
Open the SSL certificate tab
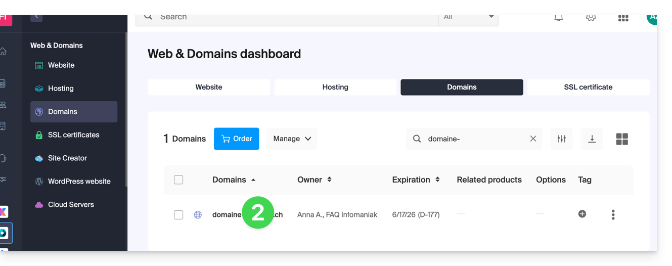click(588, 87)
